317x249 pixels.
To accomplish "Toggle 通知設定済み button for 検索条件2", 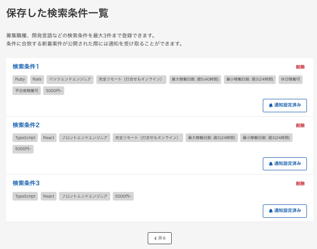I will (x=285, y=164).
